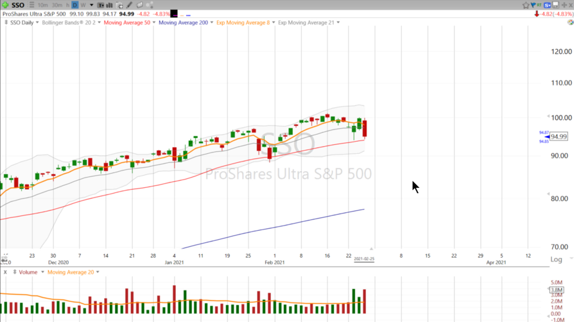Click the Dec 2020 date axis label
Image resolution: width=574 pixels, height=322 pixels.
coord(59,262)
